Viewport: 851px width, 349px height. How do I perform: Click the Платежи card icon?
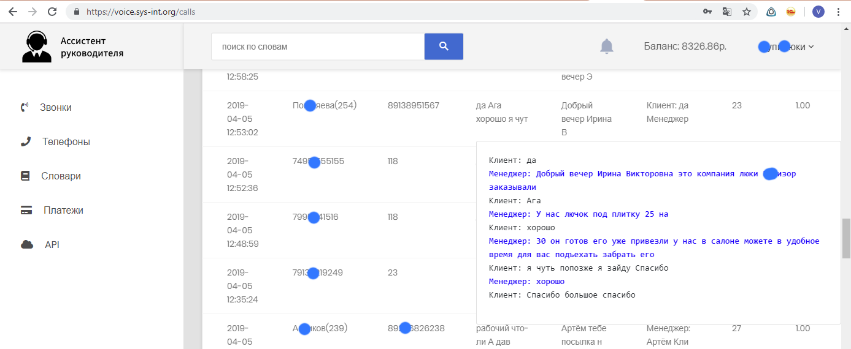[x=26, y=210]
